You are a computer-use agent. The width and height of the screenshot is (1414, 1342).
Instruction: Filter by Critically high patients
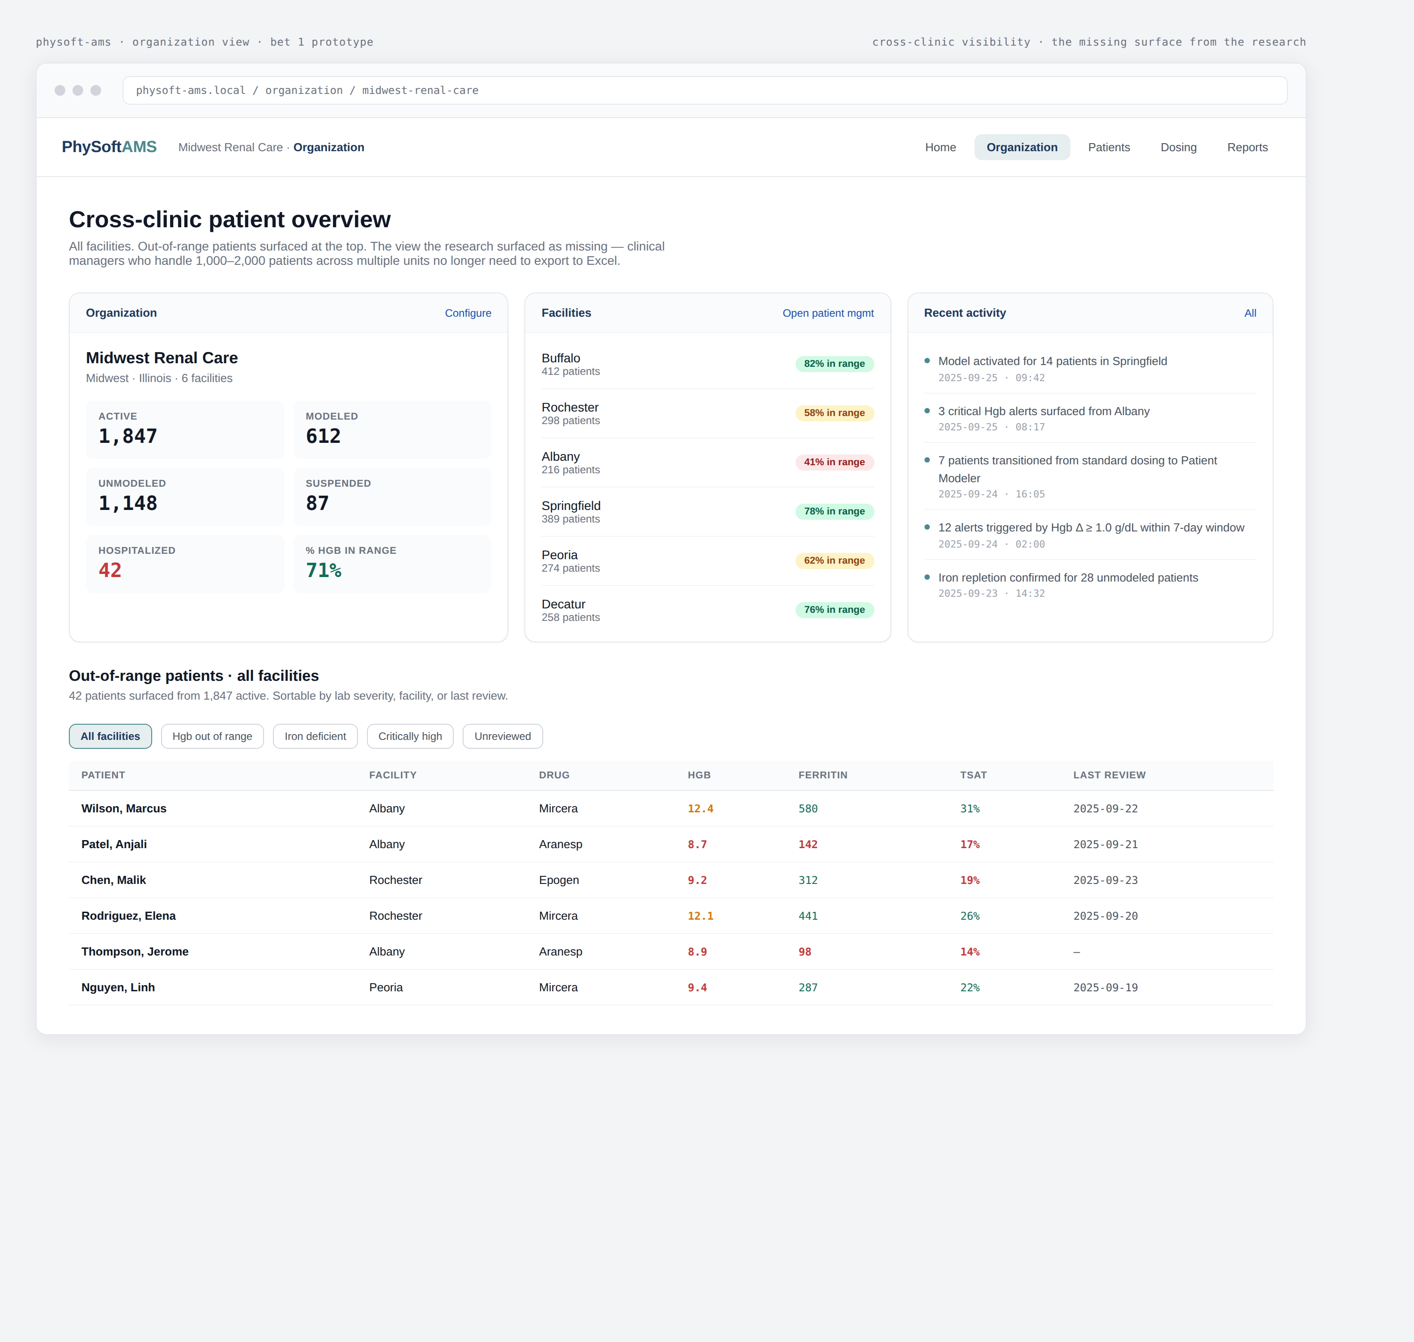(409, 736)
